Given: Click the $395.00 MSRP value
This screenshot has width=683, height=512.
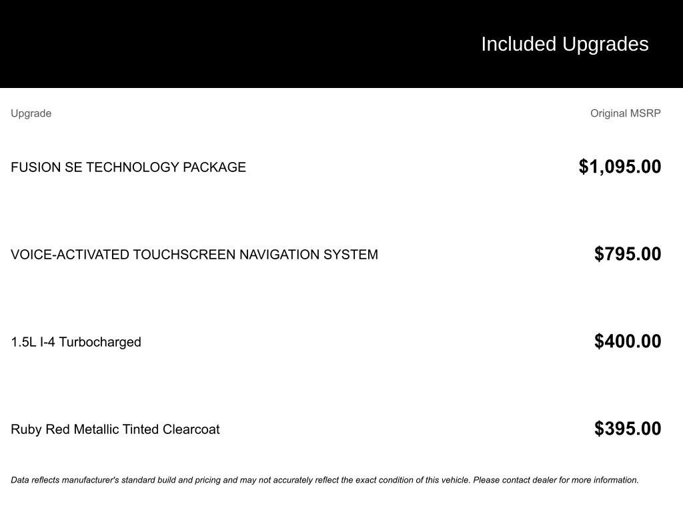Looking at the screenshot, I should pos(627,429).
